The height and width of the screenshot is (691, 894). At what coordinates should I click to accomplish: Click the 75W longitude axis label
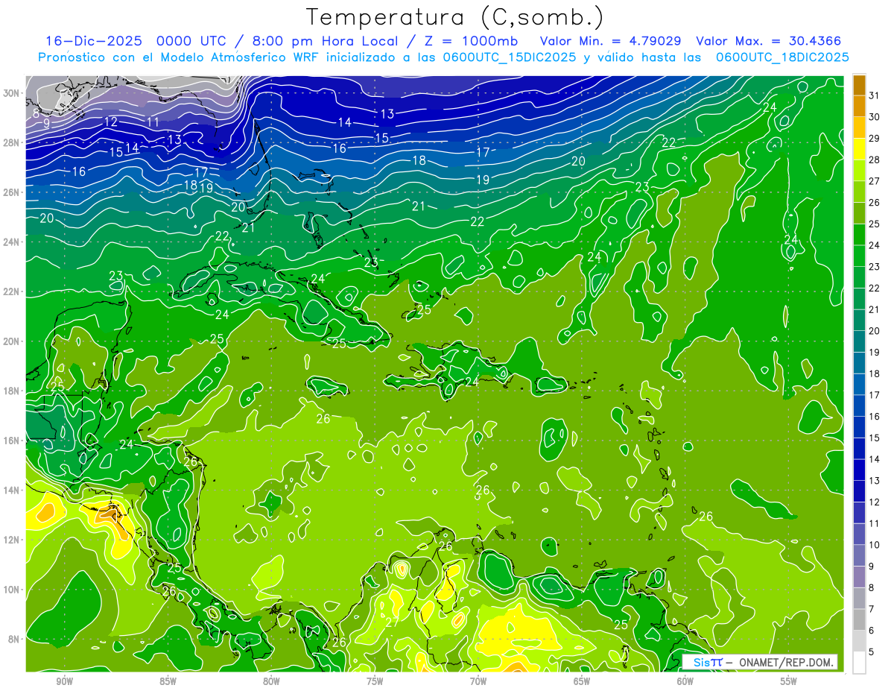375,681
